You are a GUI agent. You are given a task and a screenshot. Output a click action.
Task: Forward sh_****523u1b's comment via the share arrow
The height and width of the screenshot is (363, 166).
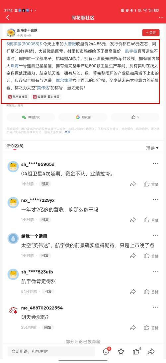pos(133,292)
